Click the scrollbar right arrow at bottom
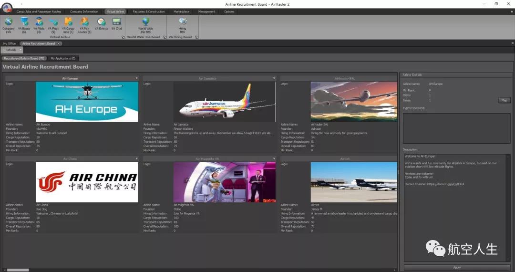515x272 pixels. tap(395, 270)
